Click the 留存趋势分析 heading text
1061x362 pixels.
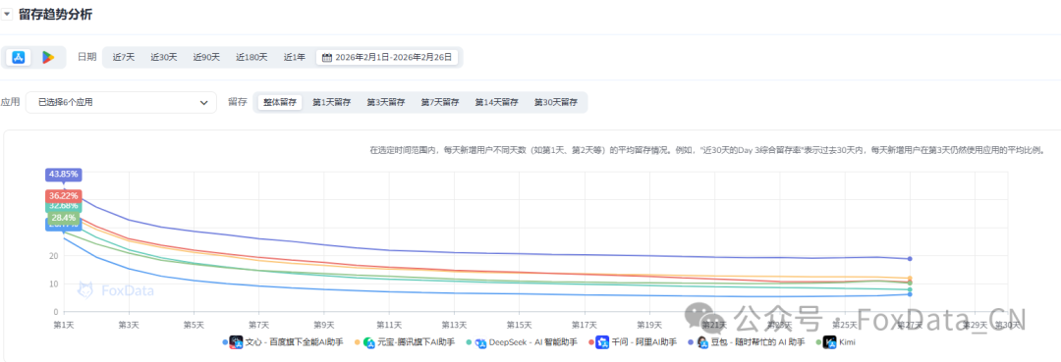coord(55,14)
